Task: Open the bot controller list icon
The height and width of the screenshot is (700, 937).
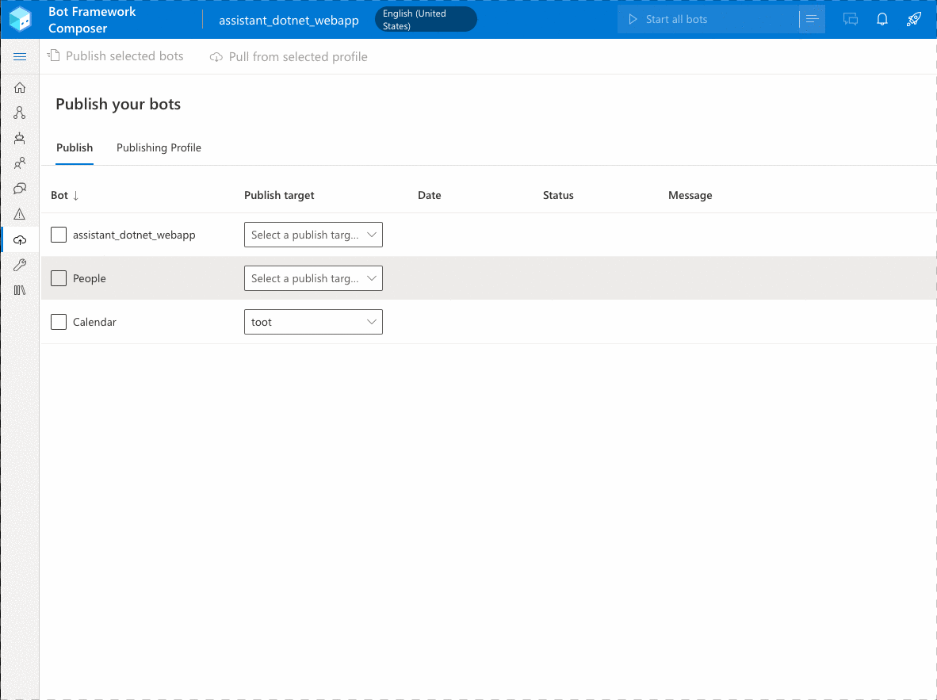Action: (x=812, y=19)
